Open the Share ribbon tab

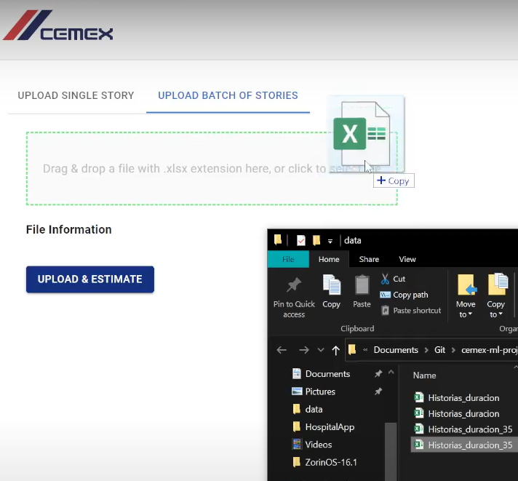[369, 259]
